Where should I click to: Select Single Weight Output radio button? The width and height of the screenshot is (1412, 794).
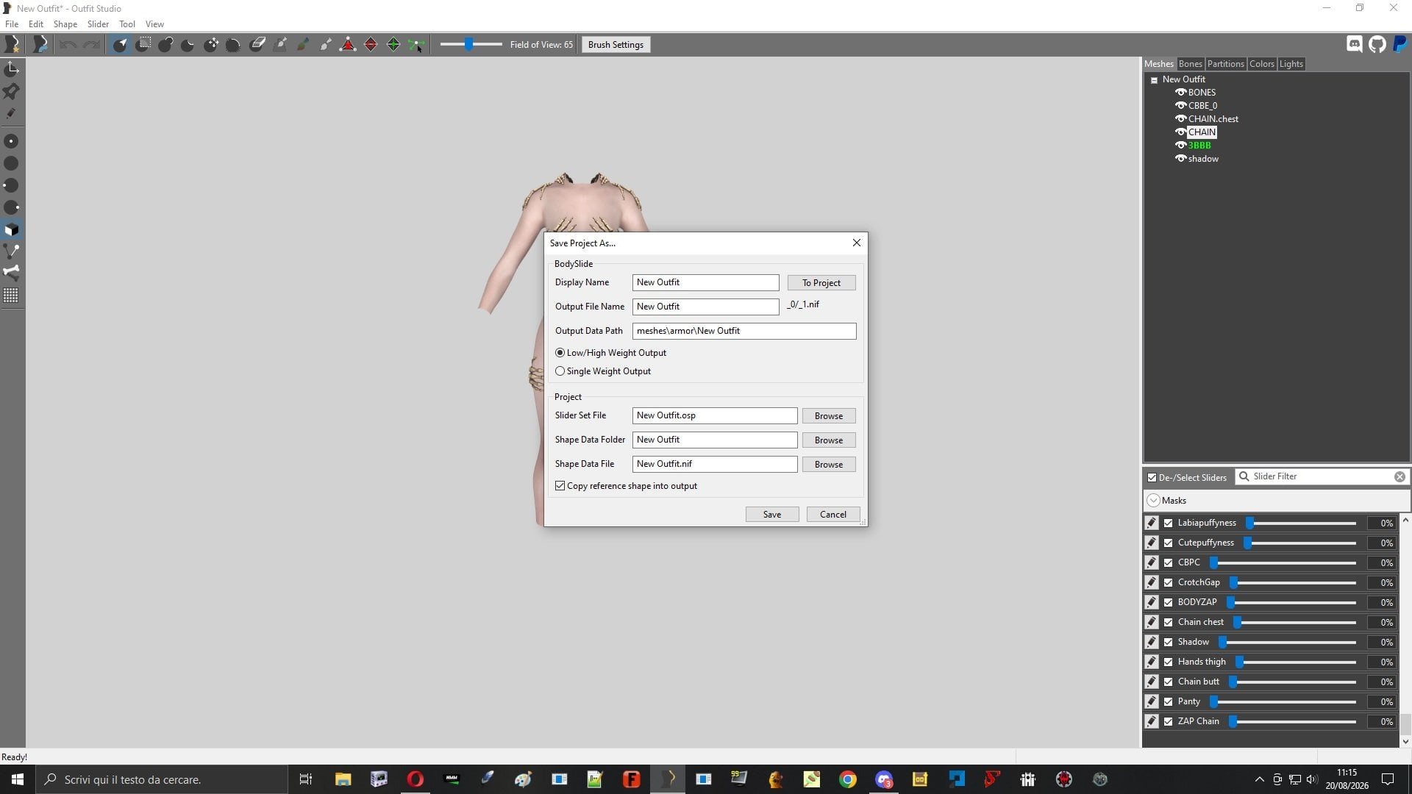pos(560,371)
